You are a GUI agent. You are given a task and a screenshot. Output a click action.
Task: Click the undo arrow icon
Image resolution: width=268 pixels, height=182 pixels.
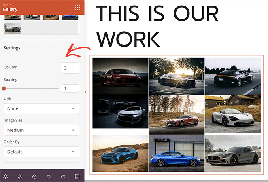click(49, 177)
